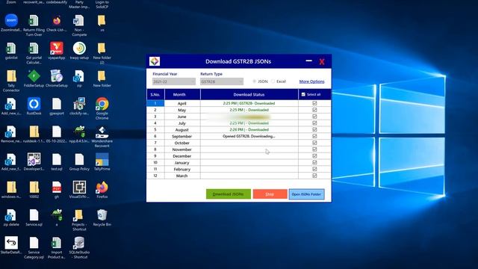Open the Developer Visual Studio icon

pyautogui.click(x=34, y=159)
